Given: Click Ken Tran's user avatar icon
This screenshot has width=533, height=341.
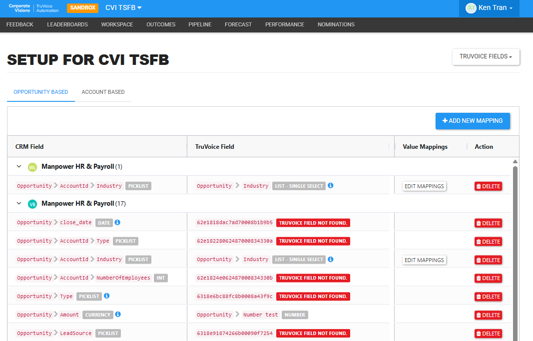Looking at the screenshot, I should (471, 8).
